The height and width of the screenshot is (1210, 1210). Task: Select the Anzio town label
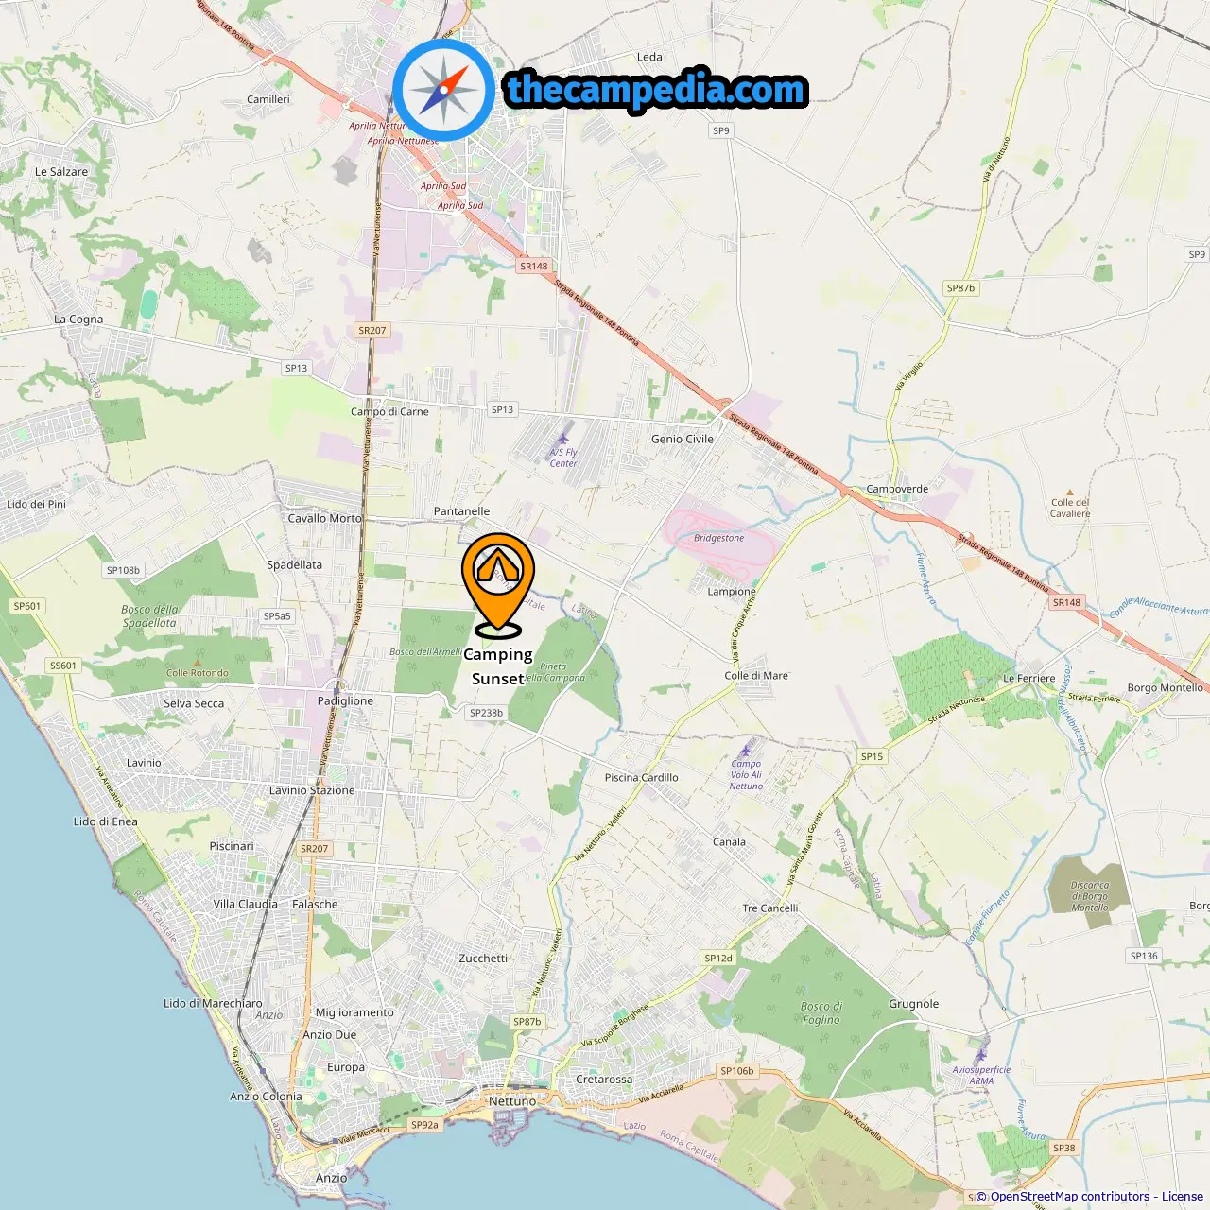click(331, 1178)
